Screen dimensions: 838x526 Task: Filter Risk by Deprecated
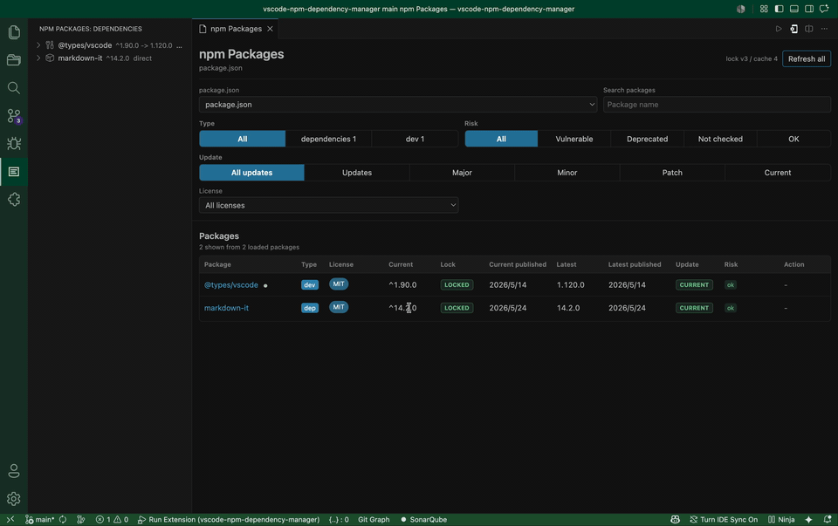point(647,139)
